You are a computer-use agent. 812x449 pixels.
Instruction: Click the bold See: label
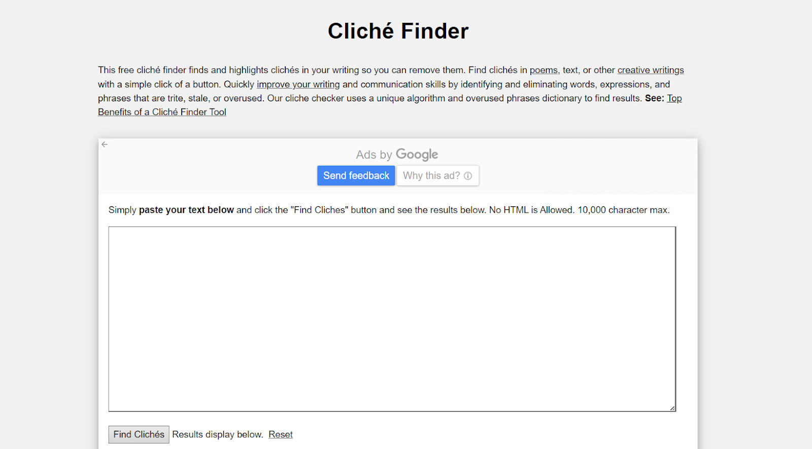tap(654, 98)
